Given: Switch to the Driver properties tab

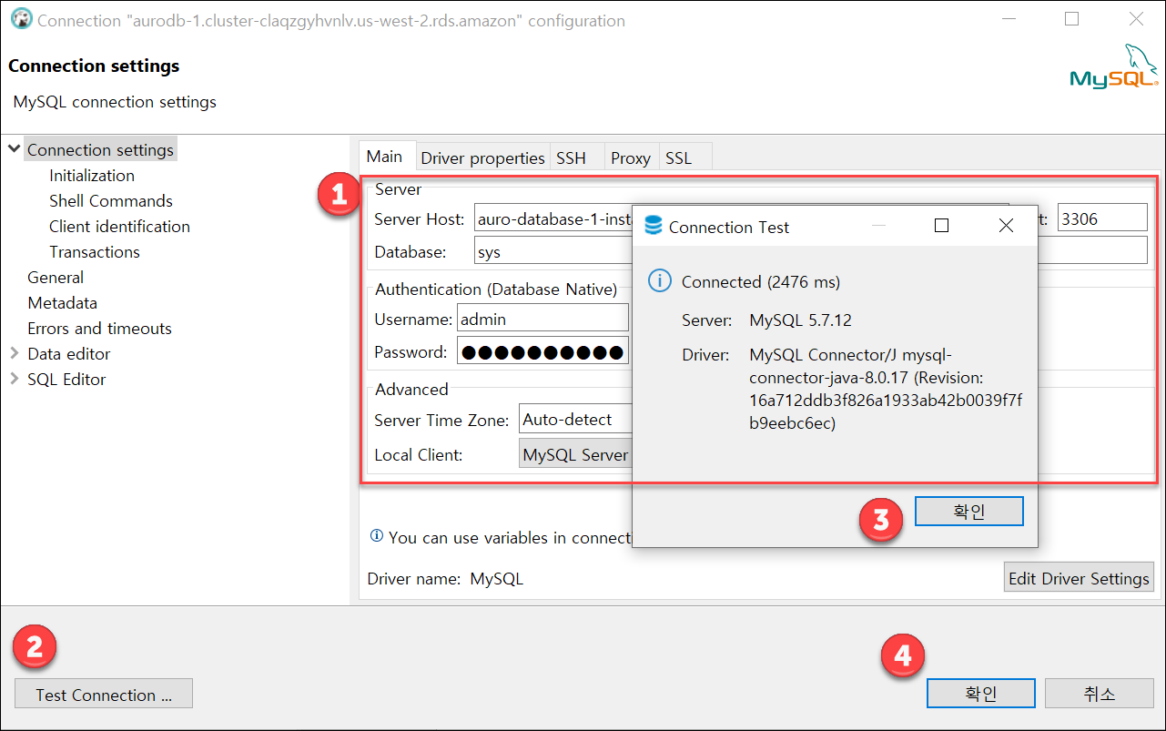Looking at the screenshot, I should tap(482, 157).
